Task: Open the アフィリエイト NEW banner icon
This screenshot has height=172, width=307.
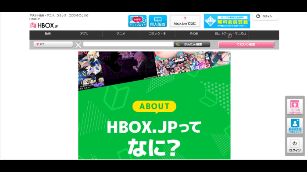Action: pos(137,21)
